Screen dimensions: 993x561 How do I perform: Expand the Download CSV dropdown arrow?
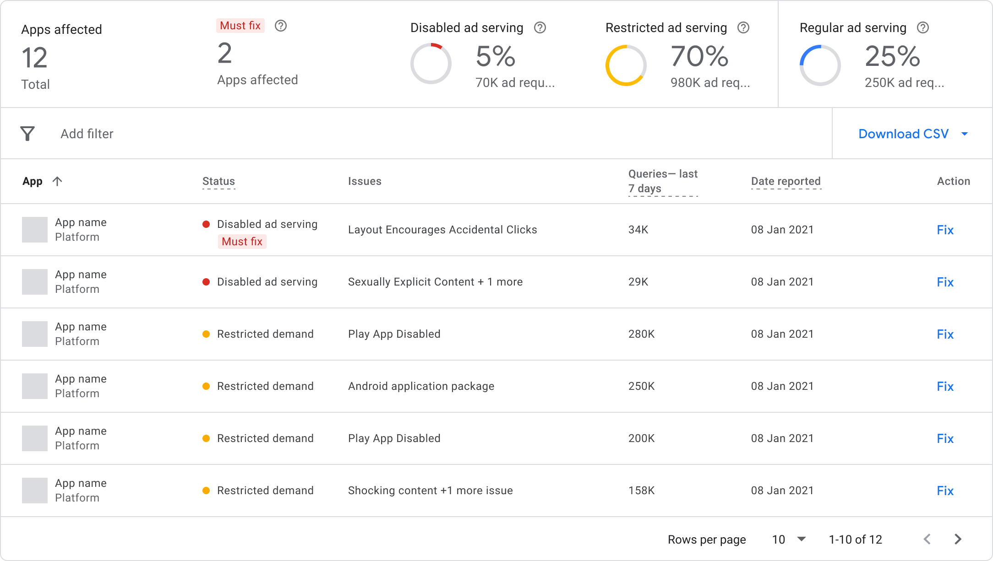tap(965, 134)
